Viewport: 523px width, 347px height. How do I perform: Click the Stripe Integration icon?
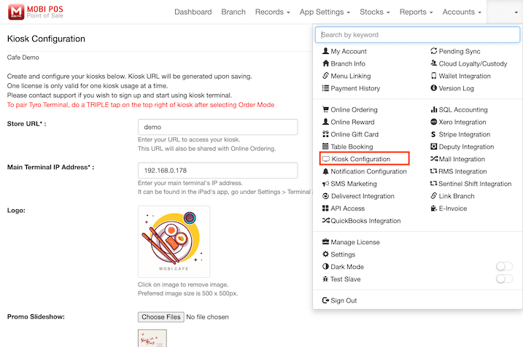433,135
